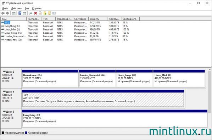Maximize the Disk Management window

pos(199,3)
